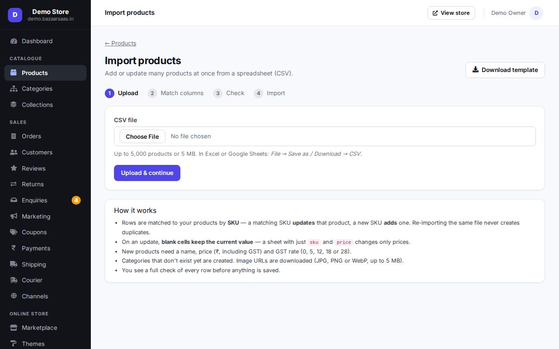Select the Check step
The height and width of the screenshot is (349, 559).
point(229,93)
